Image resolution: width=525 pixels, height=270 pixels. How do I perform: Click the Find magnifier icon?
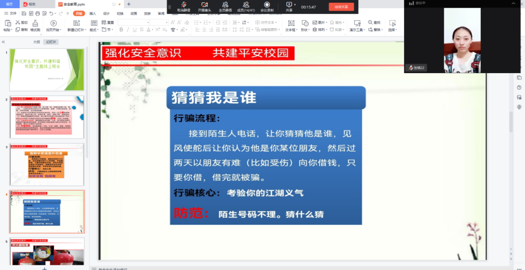(371, 22)
